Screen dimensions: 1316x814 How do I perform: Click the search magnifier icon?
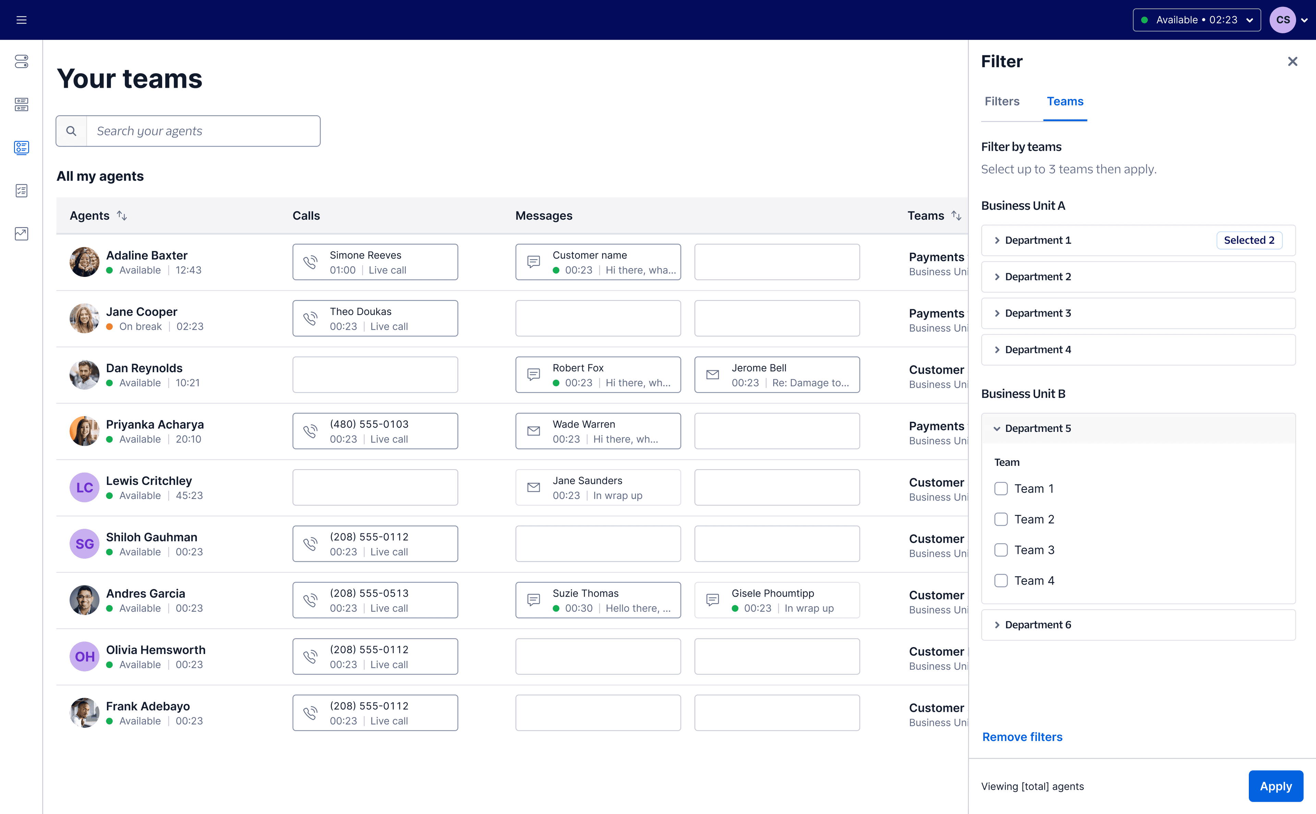point(71,131)
